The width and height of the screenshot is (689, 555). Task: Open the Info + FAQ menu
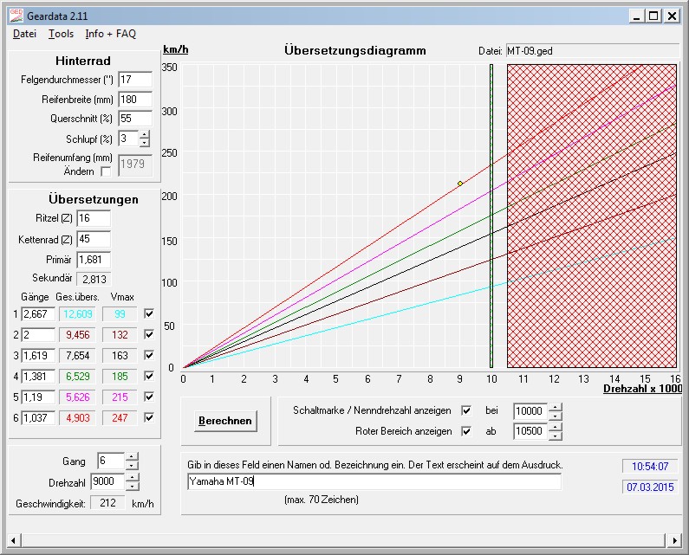[x=111, y=34]
